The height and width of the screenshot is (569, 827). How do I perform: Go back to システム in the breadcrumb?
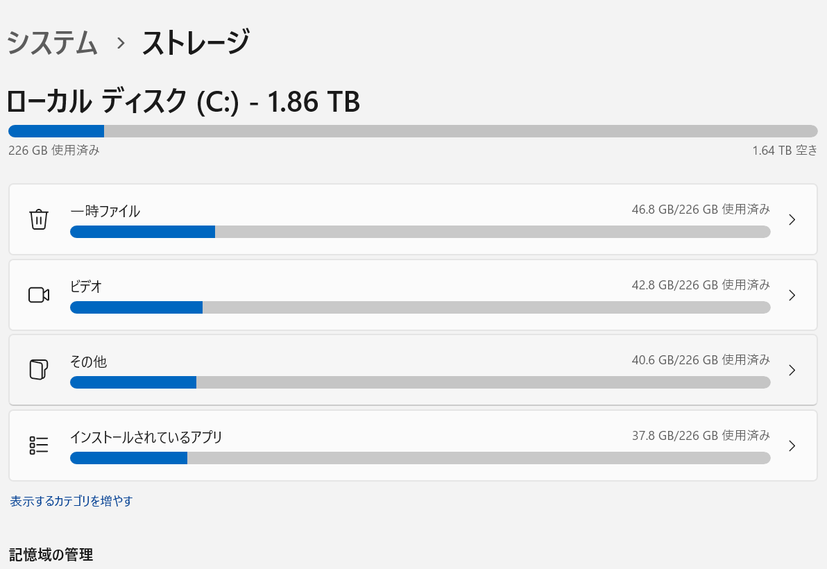(x=52, y=42)
